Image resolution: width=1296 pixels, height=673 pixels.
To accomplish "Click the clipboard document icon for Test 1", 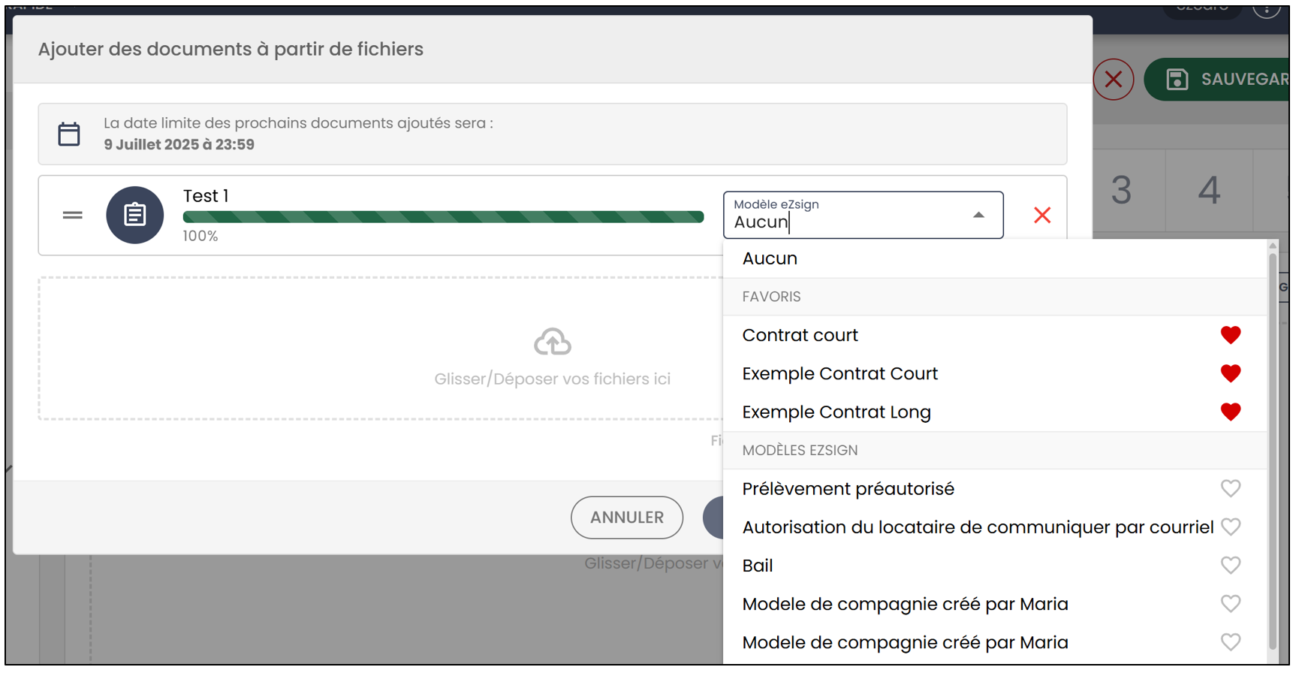I will pyautogui.click(x=135, y=215).
